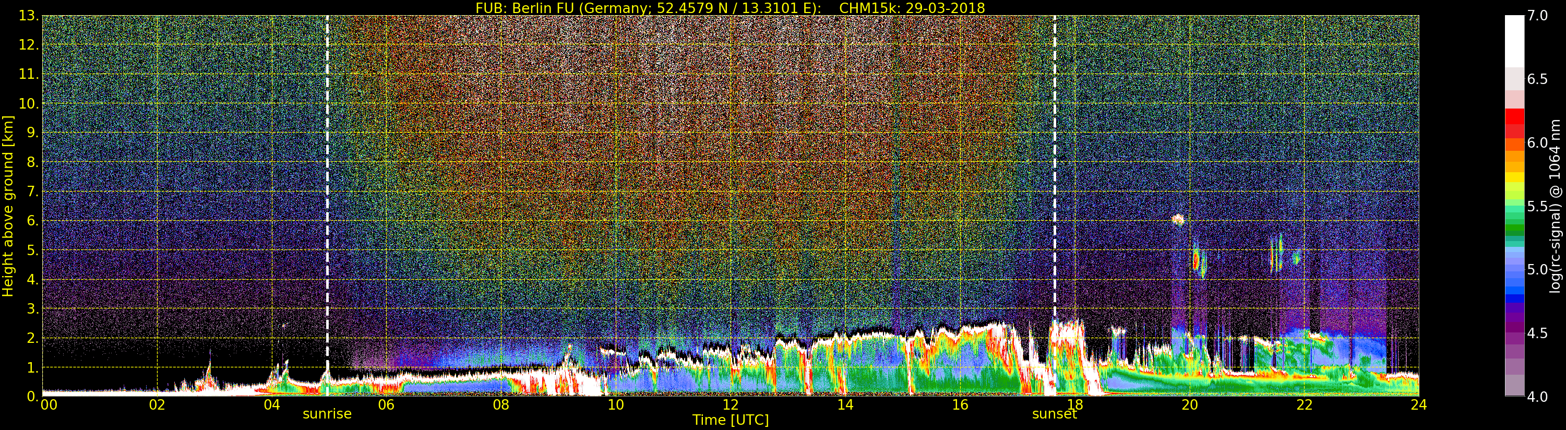Click the 'Time [UTC]' x-axis label
This screenshot has width=1566, height=430.
730,420
